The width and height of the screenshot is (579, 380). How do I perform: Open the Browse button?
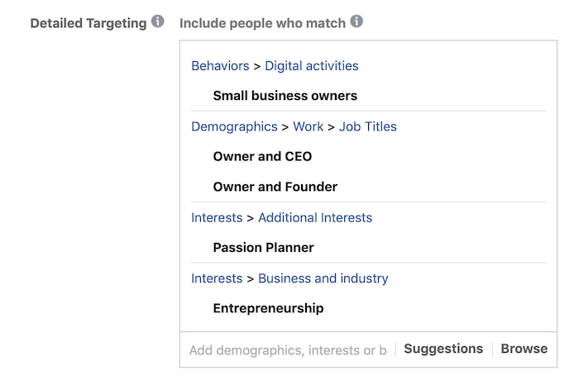click(x=524, y=349)
